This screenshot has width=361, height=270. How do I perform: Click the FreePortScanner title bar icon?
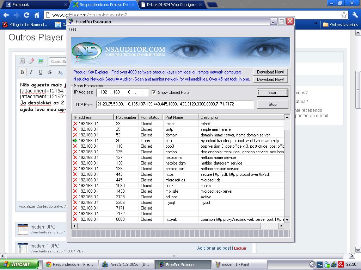[71, 21]
